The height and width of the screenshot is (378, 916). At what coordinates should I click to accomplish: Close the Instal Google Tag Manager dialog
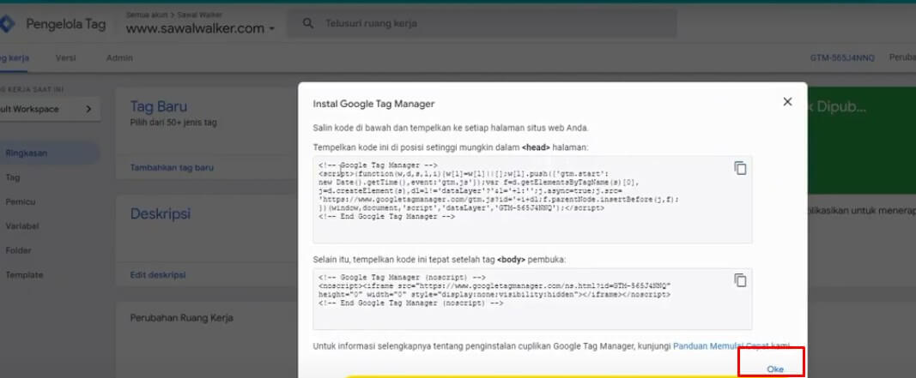tap(787, 101)
